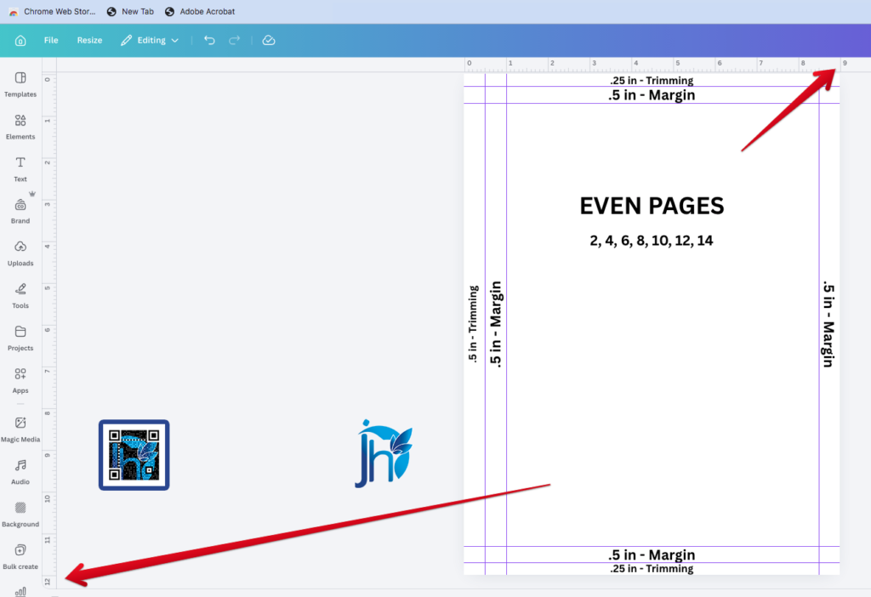Click the Undo arrow
Viewport: 871px width, 597px height.
tap(209, 40)
